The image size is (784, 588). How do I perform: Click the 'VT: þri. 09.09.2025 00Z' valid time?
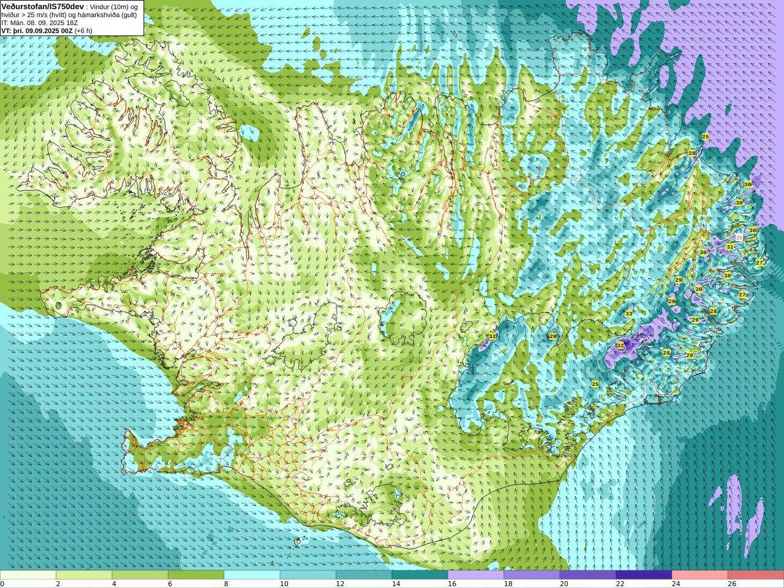pyautogui.click(x=37, y=31)
